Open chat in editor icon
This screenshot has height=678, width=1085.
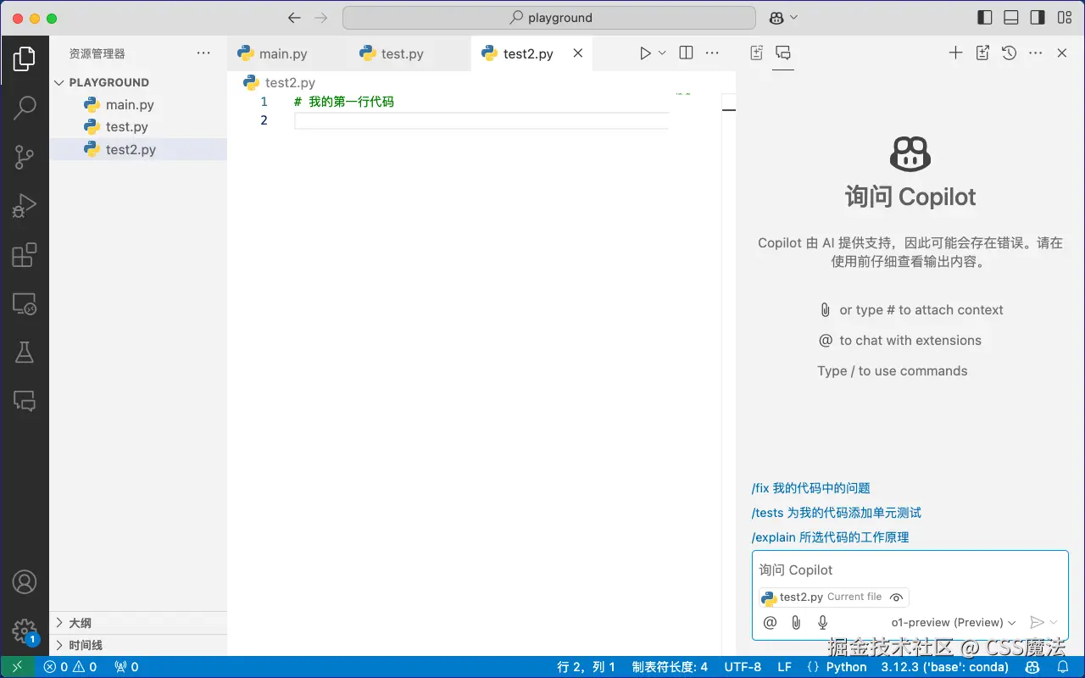[x=982, y=53]
